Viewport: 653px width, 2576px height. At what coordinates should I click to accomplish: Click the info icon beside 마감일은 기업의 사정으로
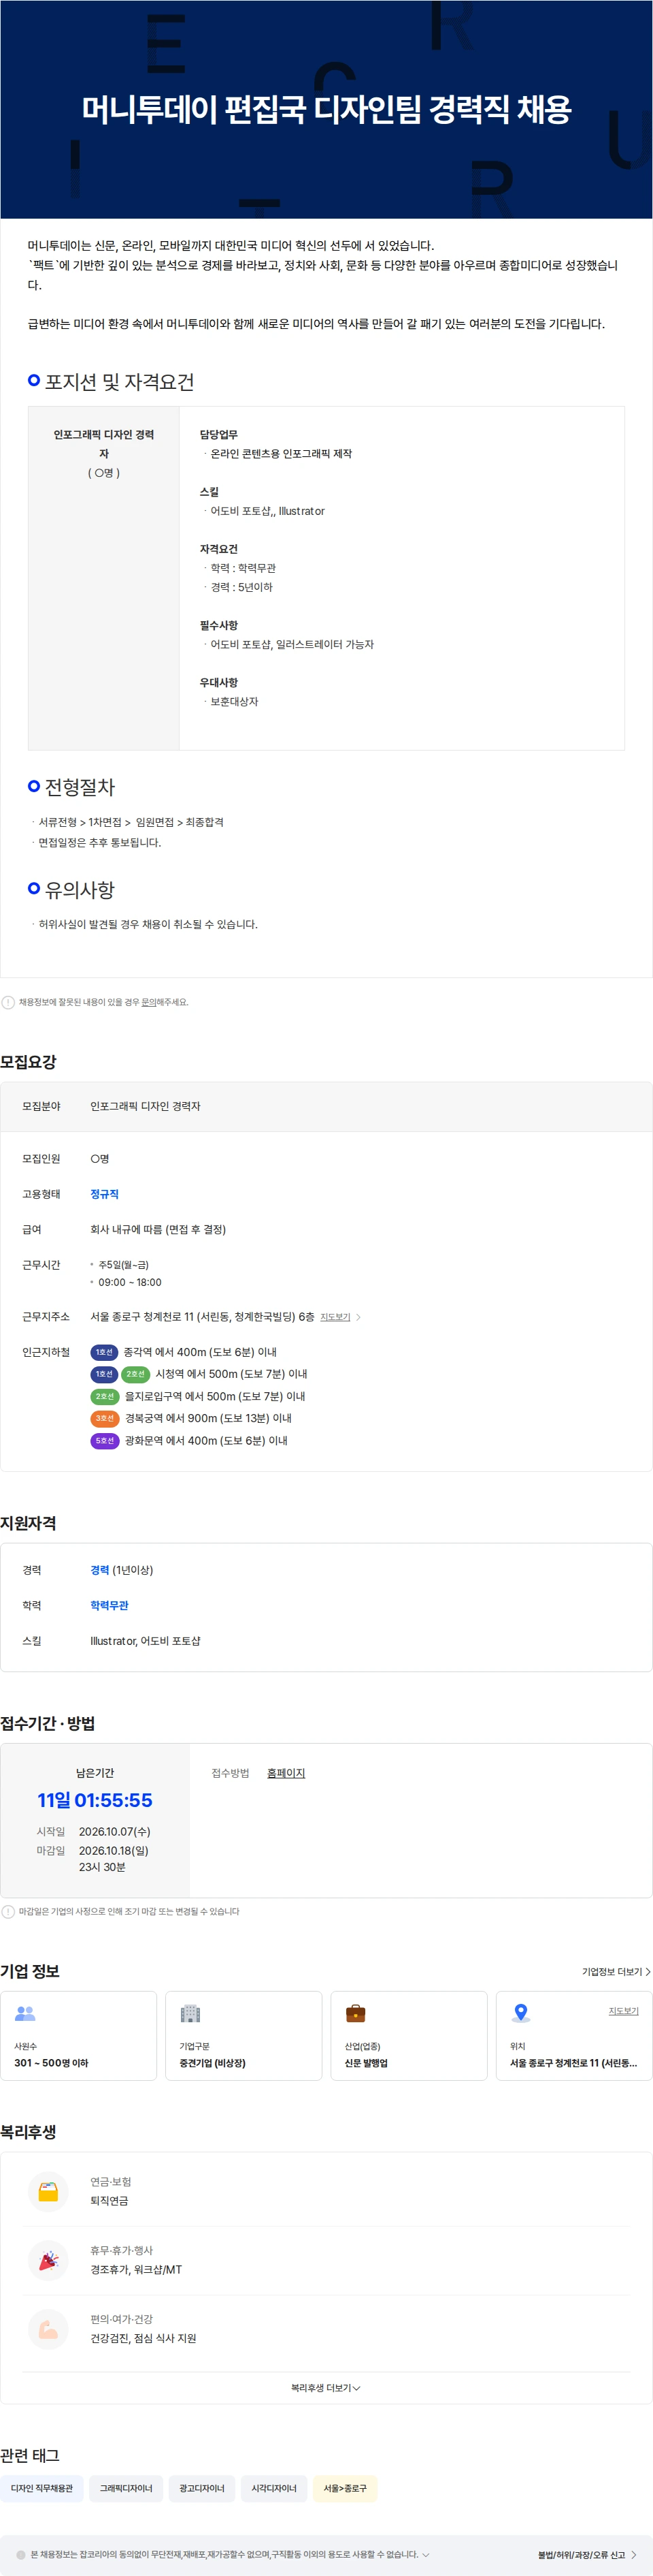pos(8,1911)
